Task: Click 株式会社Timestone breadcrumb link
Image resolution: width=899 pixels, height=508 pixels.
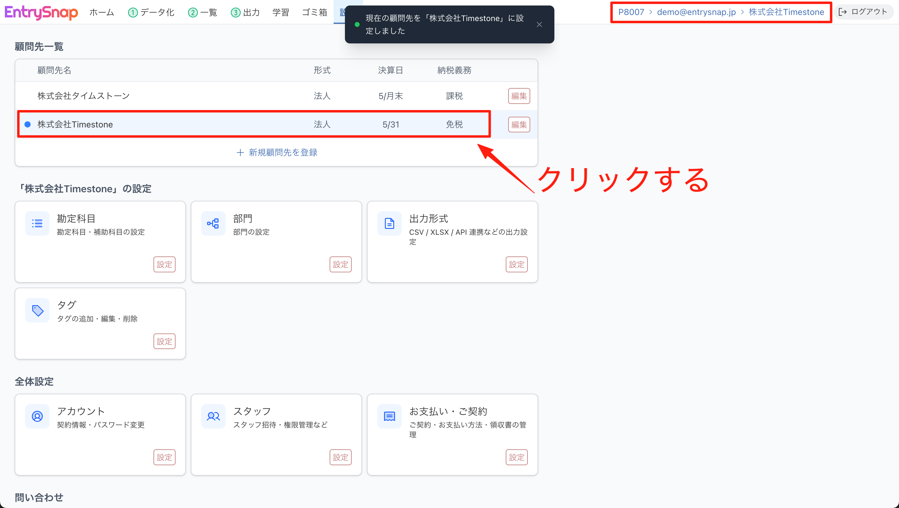Action: tap(786, 12)
